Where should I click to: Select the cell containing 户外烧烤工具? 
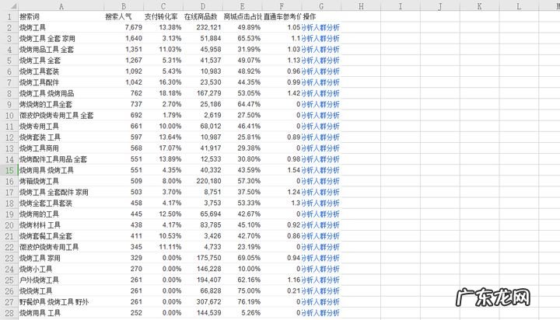coord(61,280)
